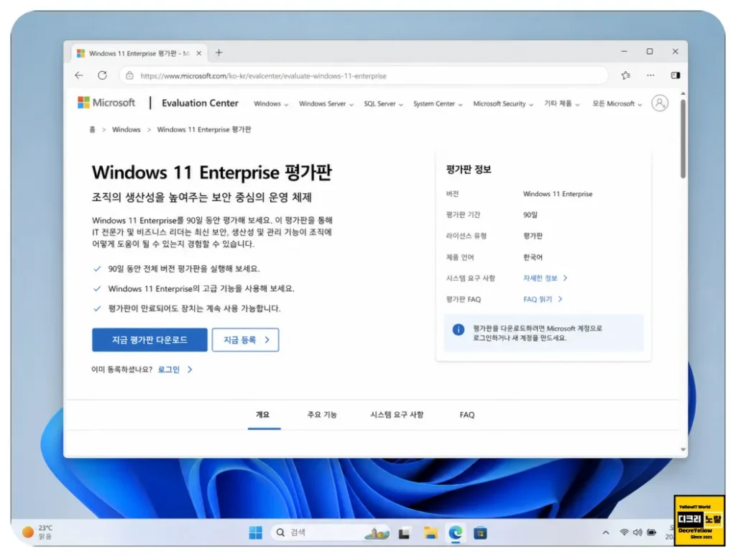Open the Evaluation Center heading link

tap(200, 103)
